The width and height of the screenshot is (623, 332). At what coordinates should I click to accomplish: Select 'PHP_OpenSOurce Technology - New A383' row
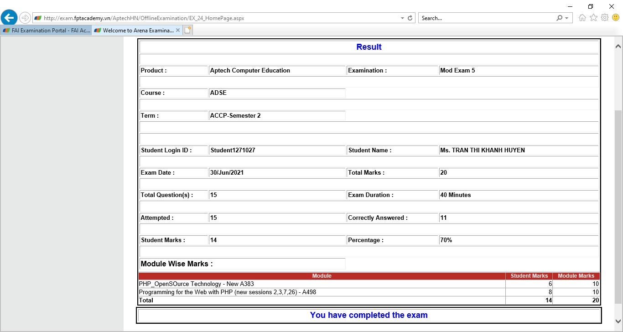coord(369,284)
